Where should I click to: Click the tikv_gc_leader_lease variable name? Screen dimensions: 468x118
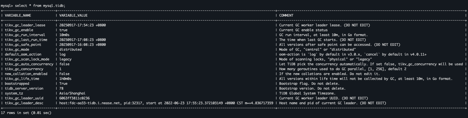25,25
